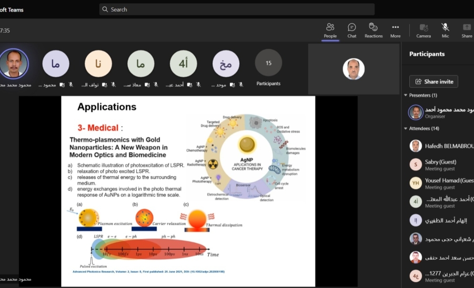474x288 pixels.
Task: Click the 15 Participants overflow circle
Action: point(268,63)
